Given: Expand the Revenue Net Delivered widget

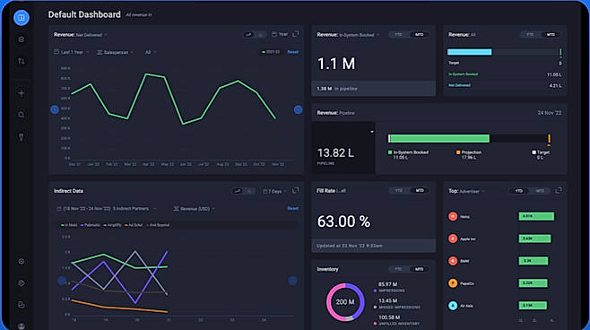Looking at the screenshot, I should (296, 34).
